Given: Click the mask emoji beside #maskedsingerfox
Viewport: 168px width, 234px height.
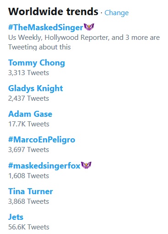Looking at the screenshot, I should (87, 165).
